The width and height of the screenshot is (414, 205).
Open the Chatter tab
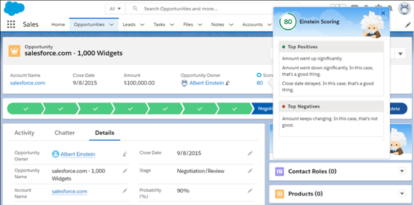64,133
